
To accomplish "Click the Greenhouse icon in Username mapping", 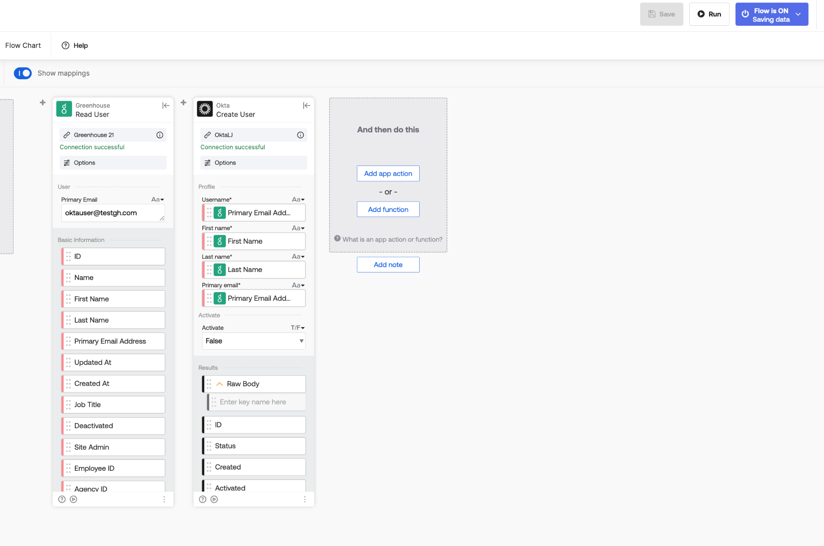I will (220, 213).
